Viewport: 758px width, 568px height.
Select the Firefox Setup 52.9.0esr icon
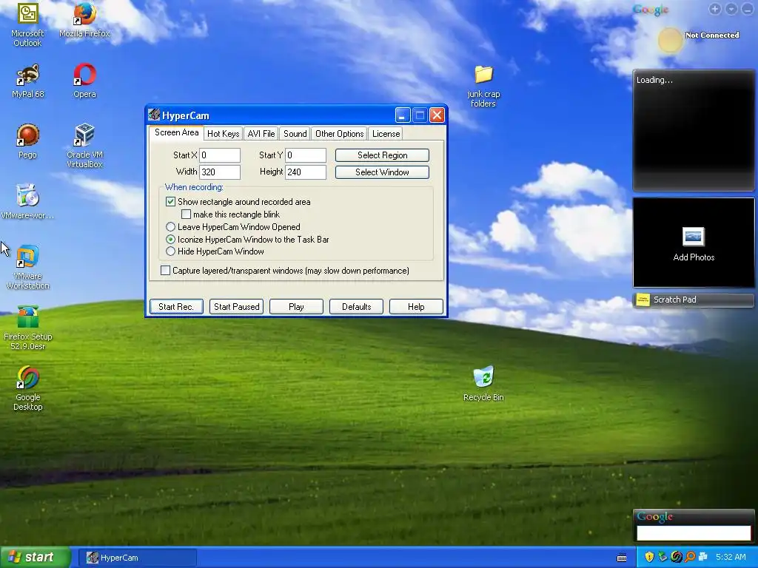tap(27, 328)
